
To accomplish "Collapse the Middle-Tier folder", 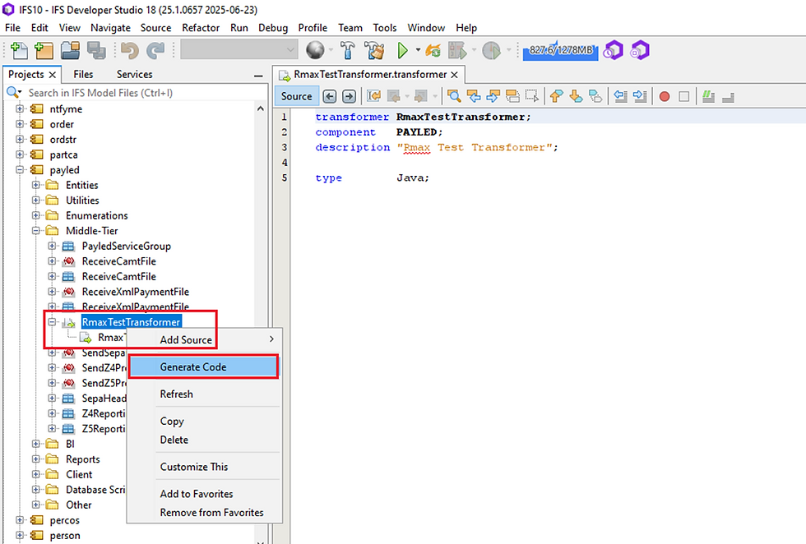I will pyautogui.click(x=35, y=231).
